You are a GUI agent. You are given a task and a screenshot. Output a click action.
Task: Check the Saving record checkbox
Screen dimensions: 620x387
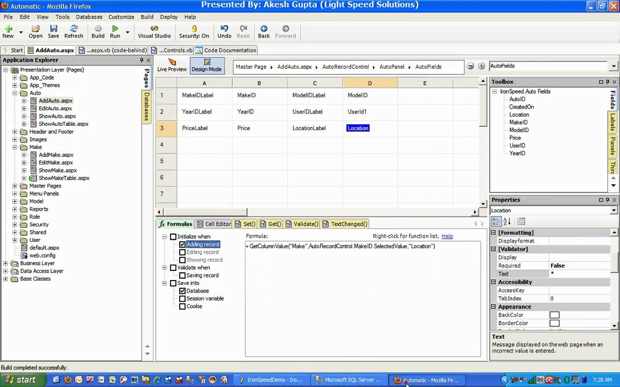[182, 275]
